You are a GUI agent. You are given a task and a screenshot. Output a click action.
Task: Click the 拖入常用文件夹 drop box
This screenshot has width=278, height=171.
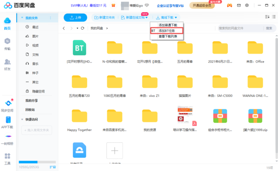coord(37,130)
